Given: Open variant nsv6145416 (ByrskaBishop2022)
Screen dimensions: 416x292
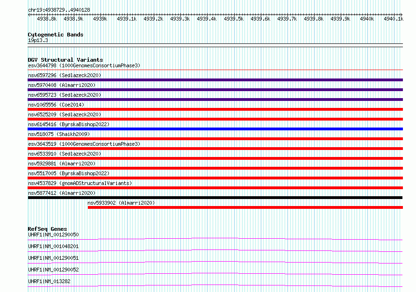Looking at the screenshot, I should [x=69, y=124].
